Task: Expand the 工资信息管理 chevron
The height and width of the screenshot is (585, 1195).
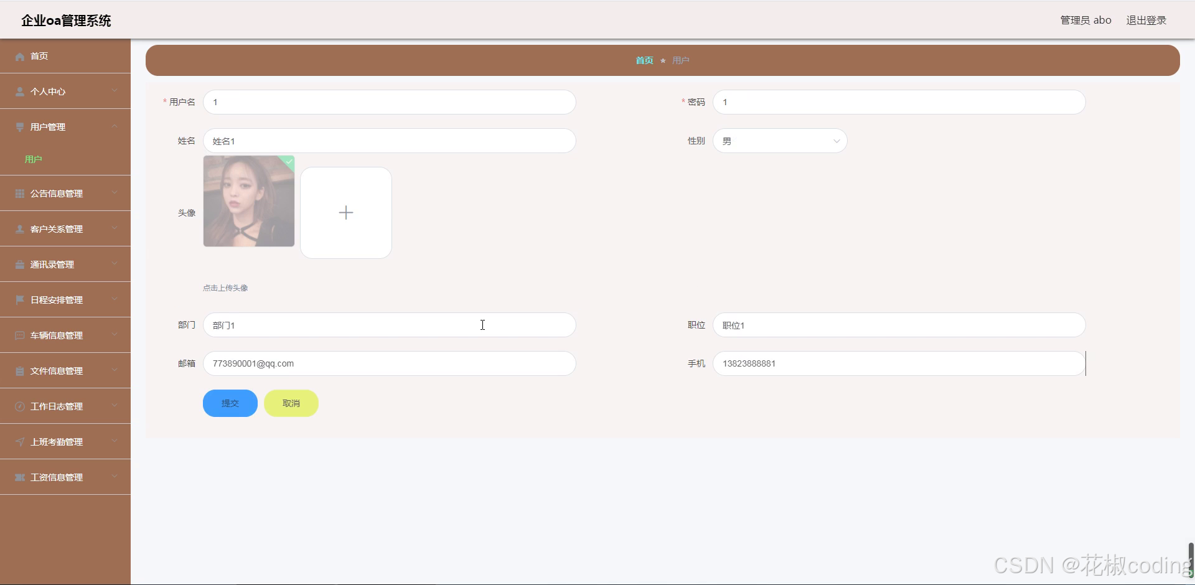Action: pos(115,477)
